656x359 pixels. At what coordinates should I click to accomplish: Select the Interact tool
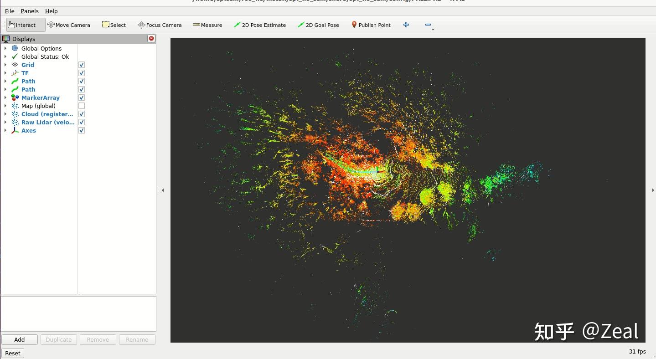pyautogui.click(x=26, y=25)
